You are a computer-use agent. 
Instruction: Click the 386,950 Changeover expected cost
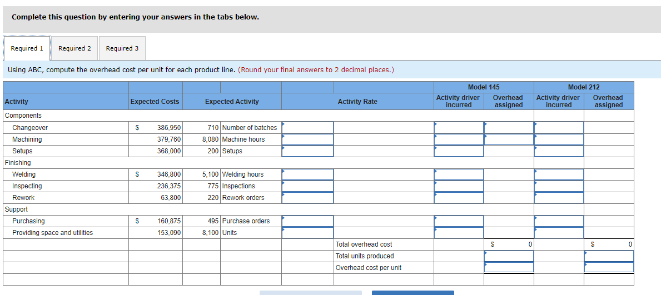click(168, 128)
